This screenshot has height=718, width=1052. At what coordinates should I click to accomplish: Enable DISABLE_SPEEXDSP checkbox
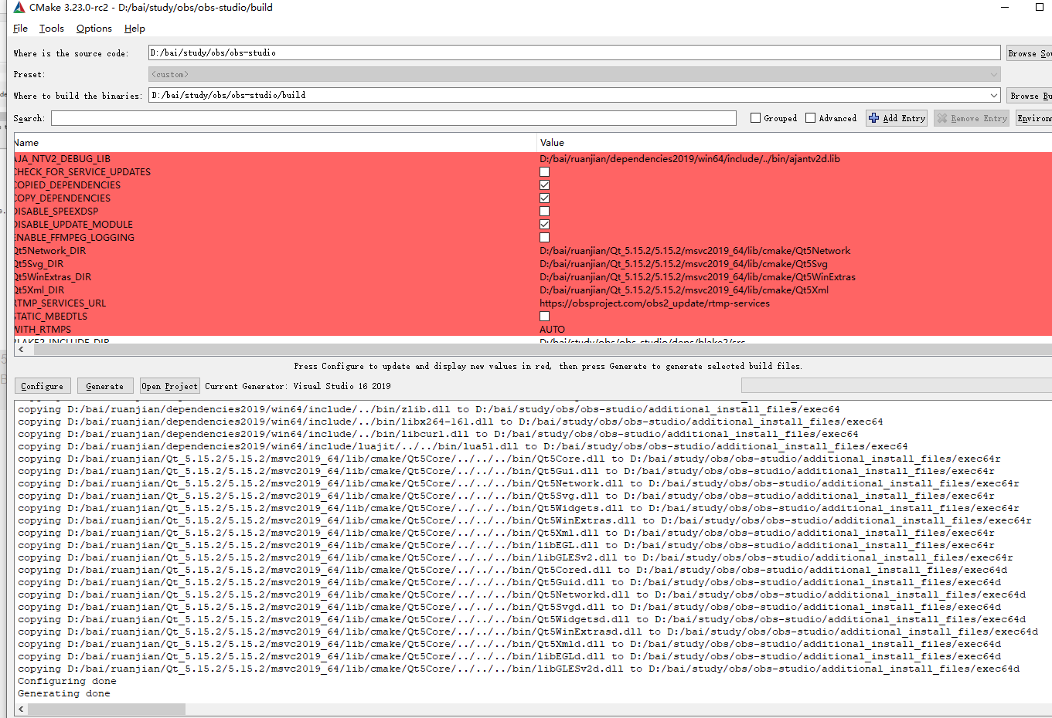[x=545, y=212]
